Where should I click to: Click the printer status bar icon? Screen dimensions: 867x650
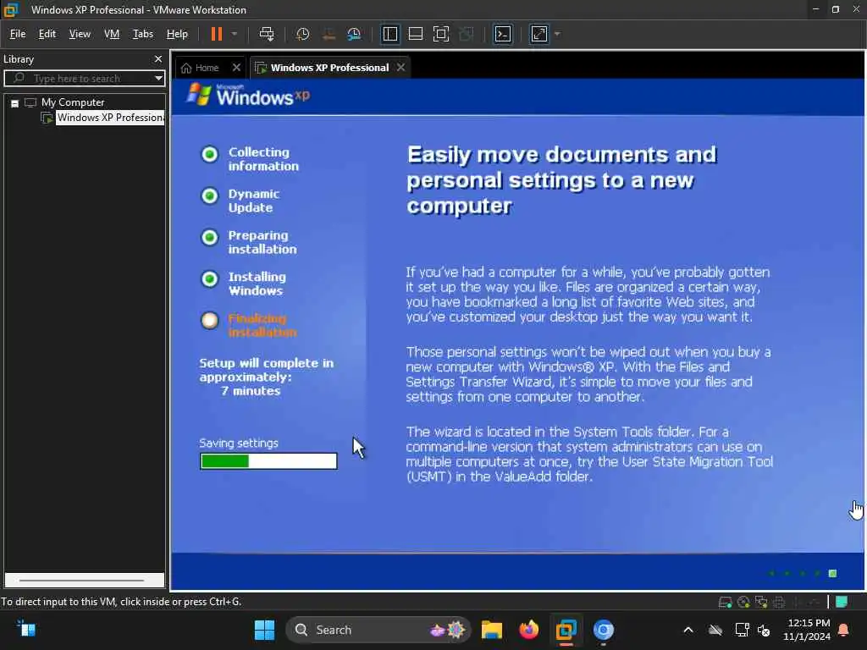(779, 602)
